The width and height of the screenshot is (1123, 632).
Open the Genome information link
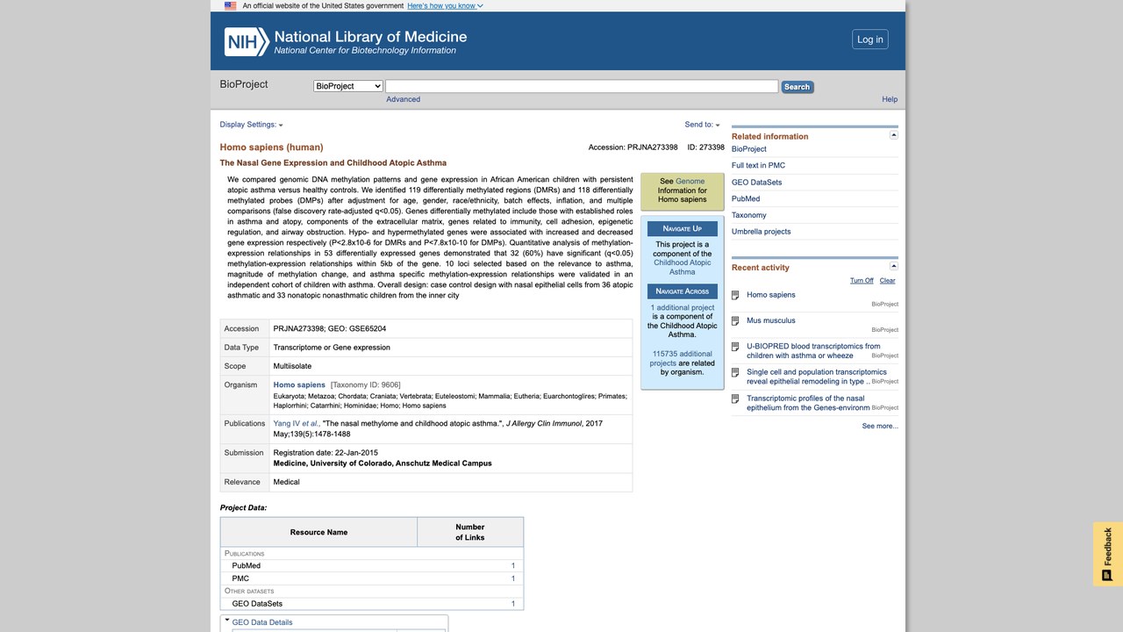pyautogui.click(x=690, y=182)
